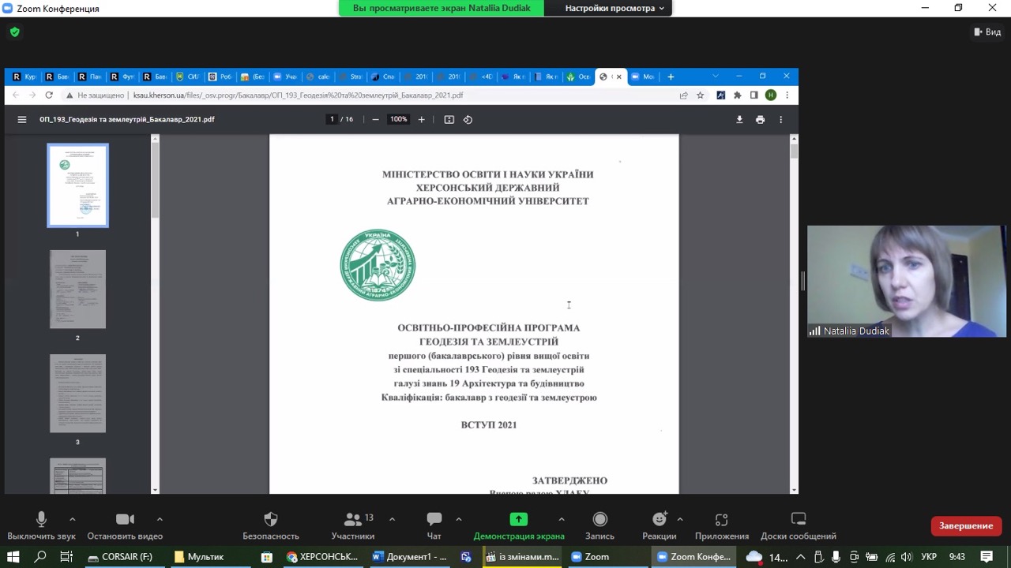Close the active browser tab

pos(618,77)
